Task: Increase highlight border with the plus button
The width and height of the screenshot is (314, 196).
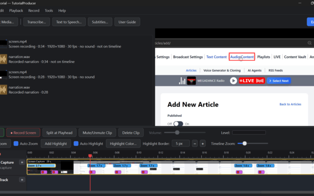Action: 203,144
